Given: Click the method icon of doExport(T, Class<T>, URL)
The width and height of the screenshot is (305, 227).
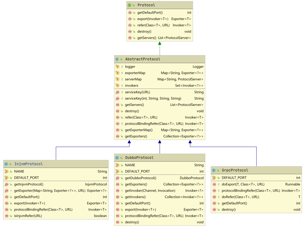Looking at the screenshot, I should [214, 185].
